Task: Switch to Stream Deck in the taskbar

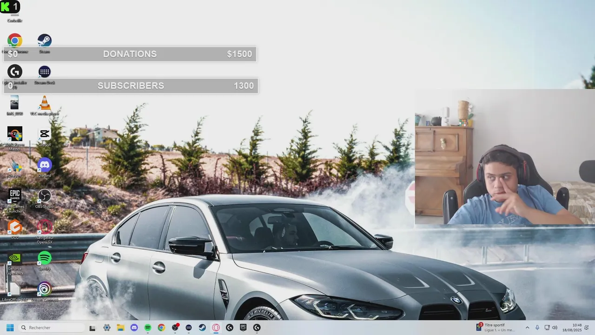Action: point(189,328)
